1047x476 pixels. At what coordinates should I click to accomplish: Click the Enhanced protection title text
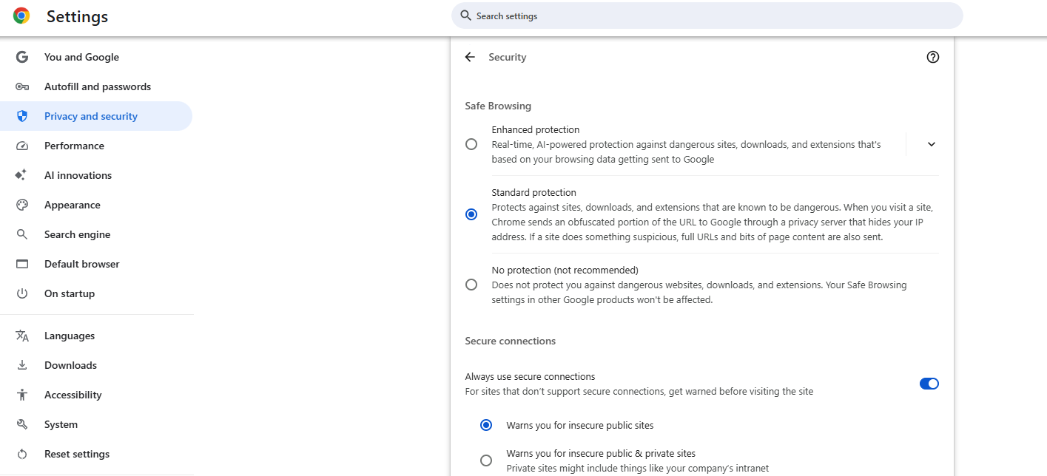[x=536, y=129]
